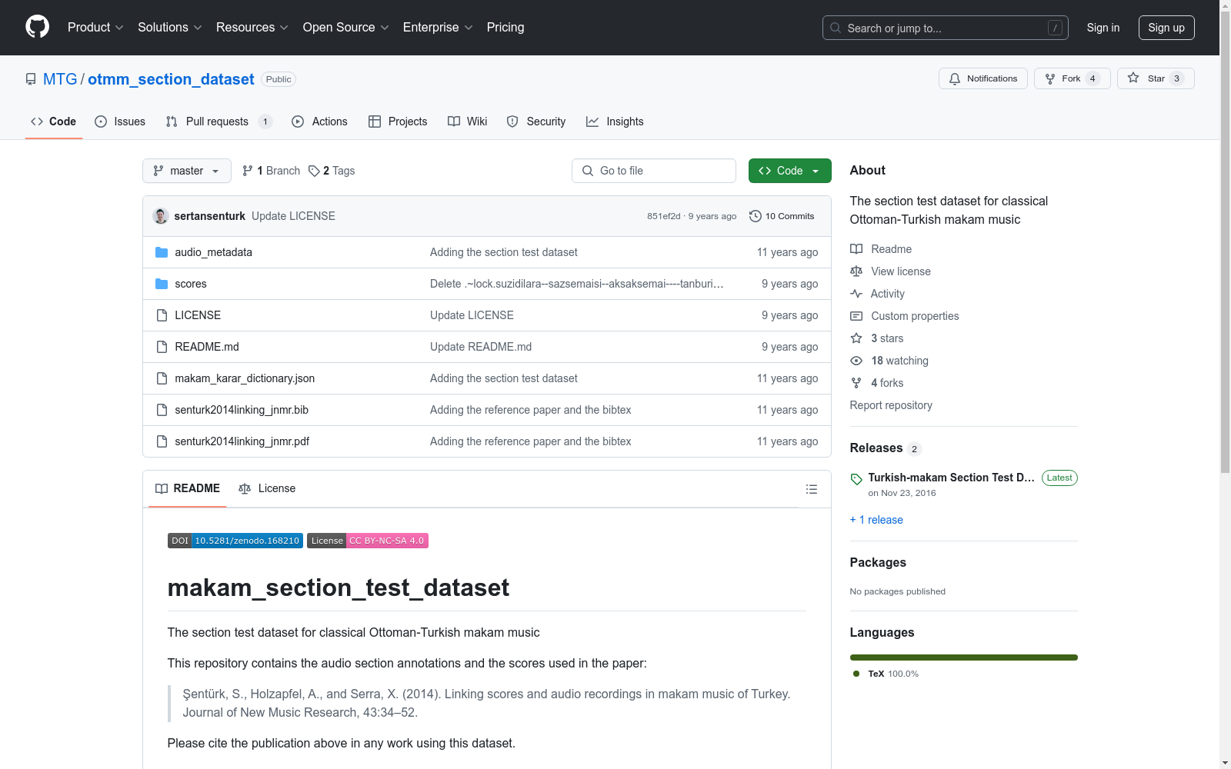
Task: Click the Sign in link
Action: [x=1103, y=28]
